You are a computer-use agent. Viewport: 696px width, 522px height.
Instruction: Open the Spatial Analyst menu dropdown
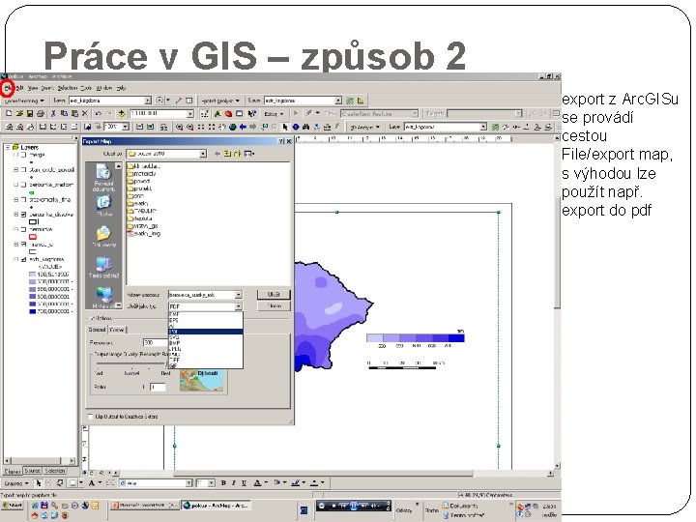[220, 101]
